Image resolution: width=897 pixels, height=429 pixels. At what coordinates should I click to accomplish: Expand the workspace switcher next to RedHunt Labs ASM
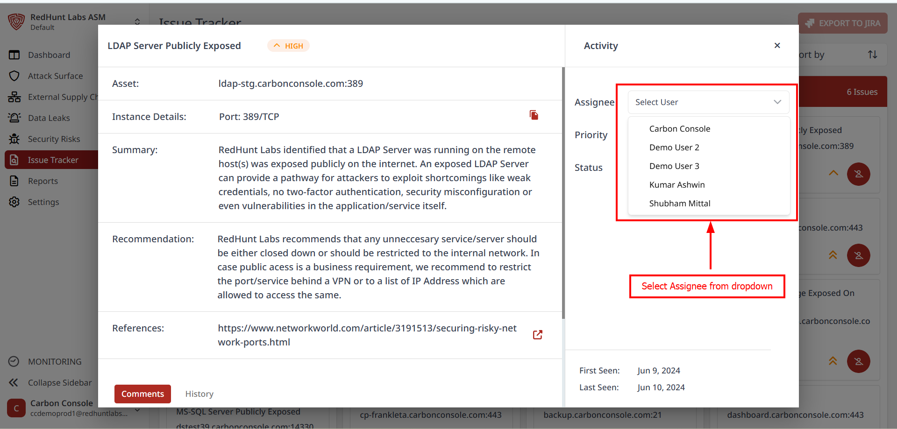click(137, 22)
